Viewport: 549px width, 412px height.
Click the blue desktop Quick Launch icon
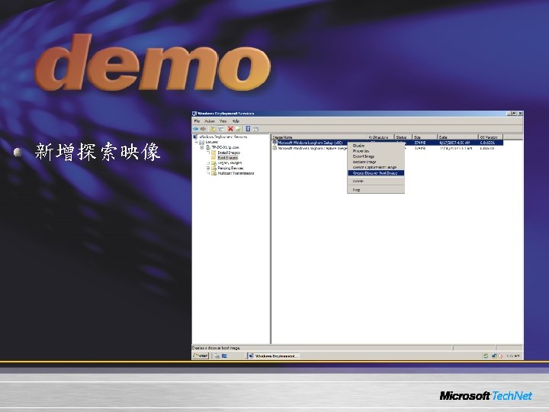[224, 356]
